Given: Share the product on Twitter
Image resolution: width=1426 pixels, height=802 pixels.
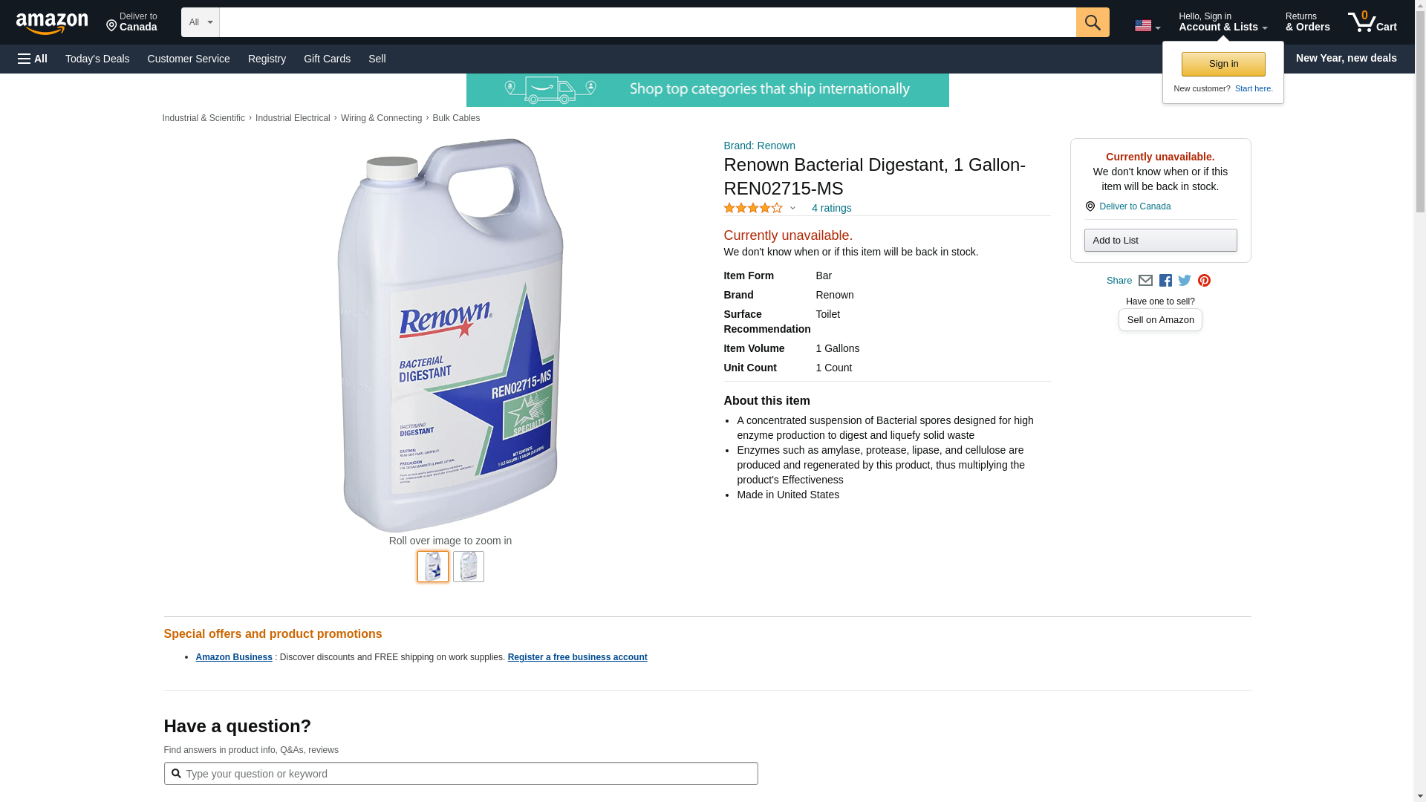Looking at the screenshot, I should [x=1185, y=281].
